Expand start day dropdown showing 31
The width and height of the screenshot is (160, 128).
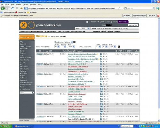(x=57, y=47)
